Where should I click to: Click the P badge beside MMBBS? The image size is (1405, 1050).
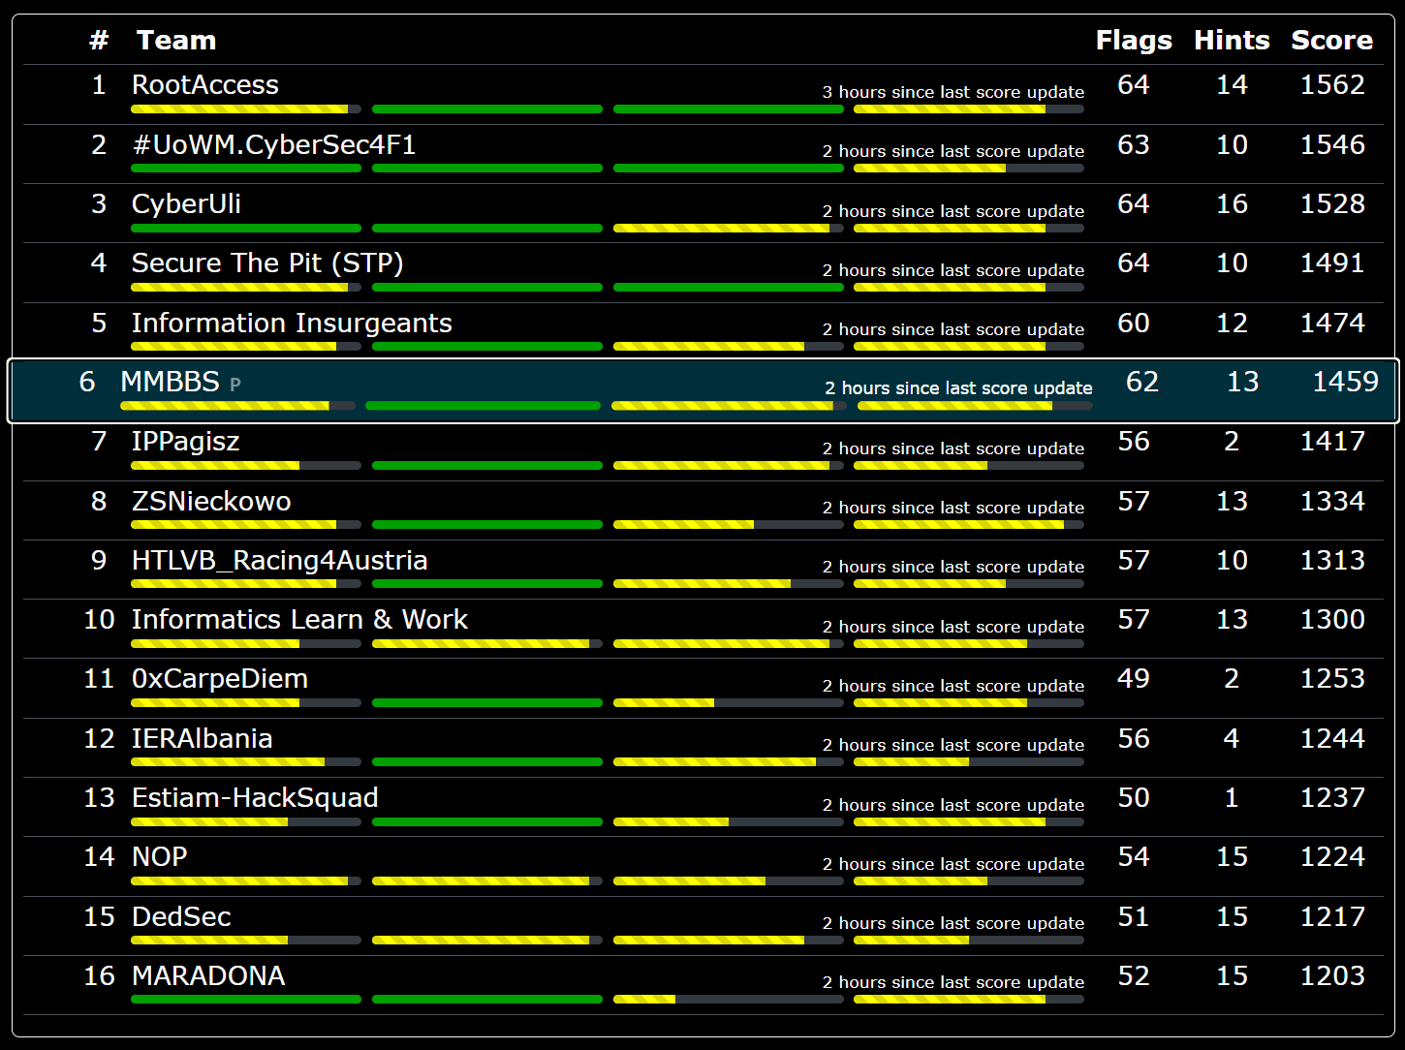pos(235,385)
